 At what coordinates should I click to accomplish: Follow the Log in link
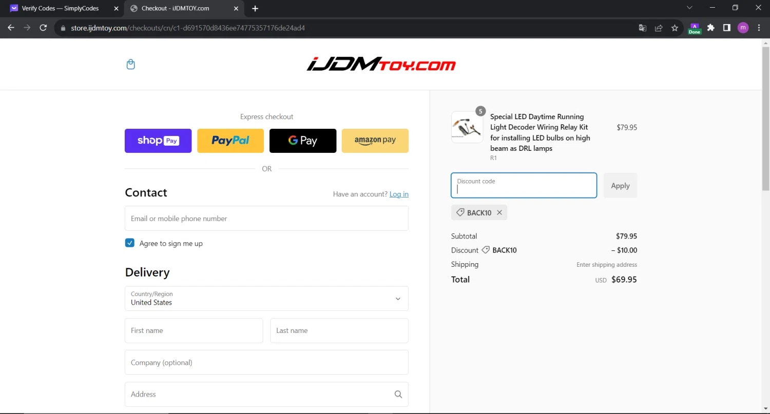point(399,194)
